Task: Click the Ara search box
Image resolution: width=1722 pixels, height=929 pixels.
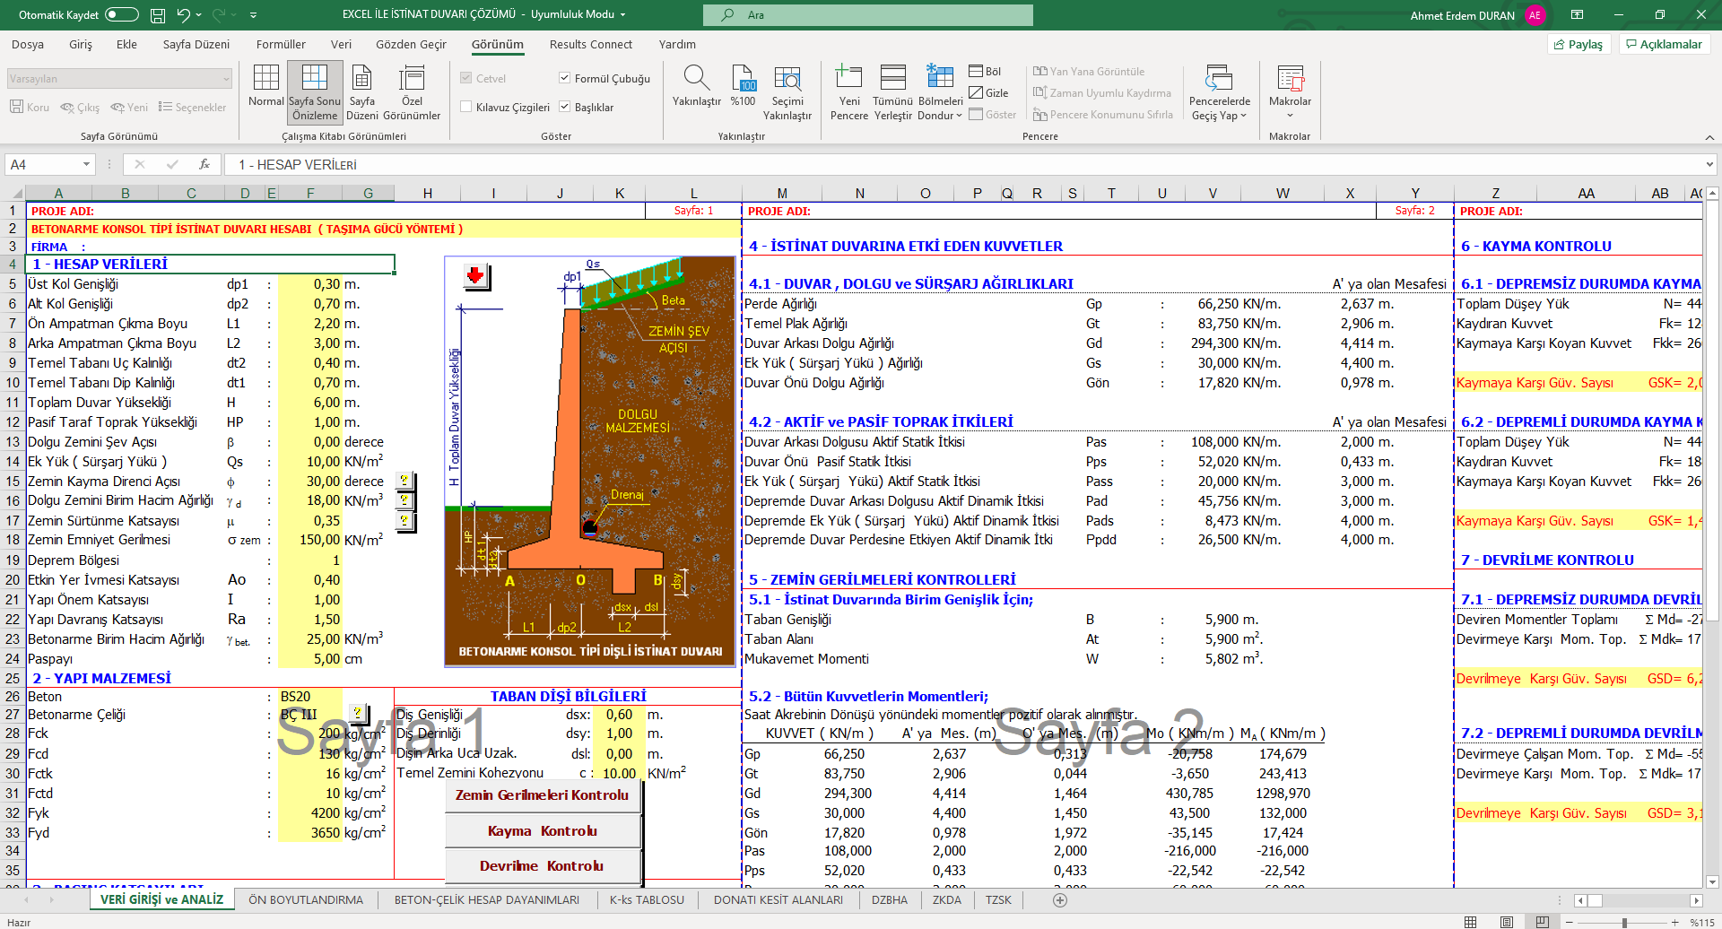Action: [868, 15]
